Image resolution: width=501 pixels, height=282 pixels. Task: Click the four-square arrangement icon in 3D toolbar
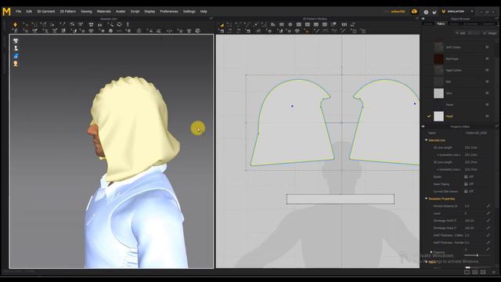pos(91,24)
